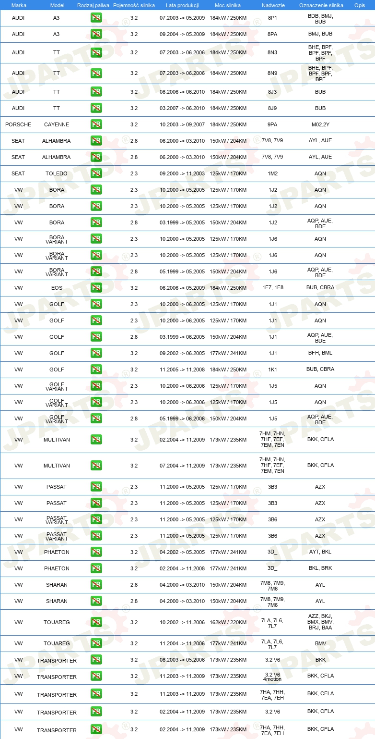Click the Opis column header
The image size is (375, 739).
360,5
